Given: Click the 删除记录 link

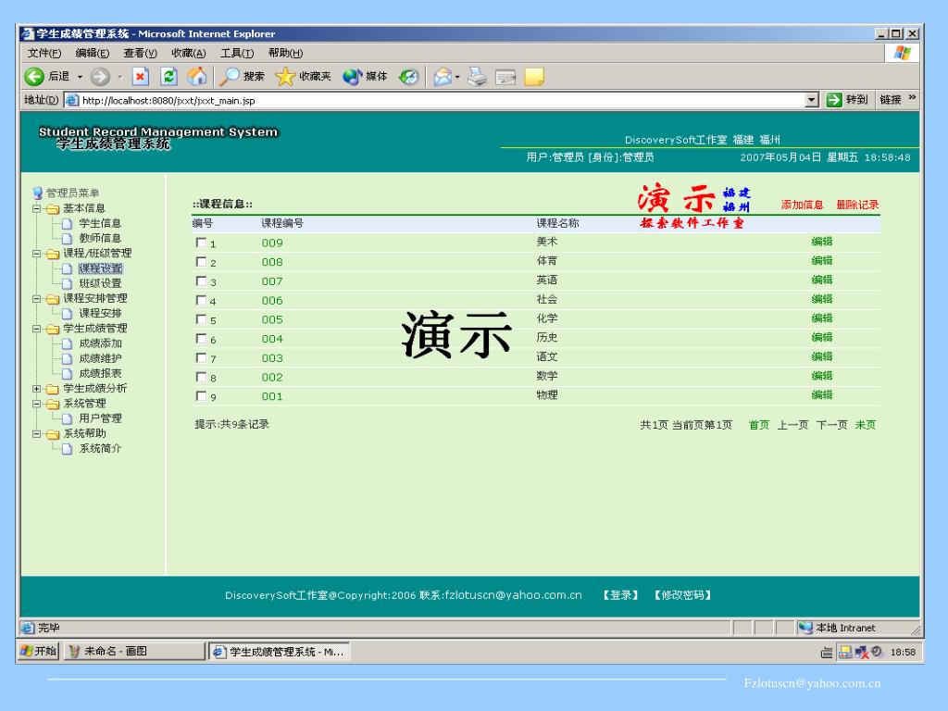Looking at the screenshot, I should (857, 205).
